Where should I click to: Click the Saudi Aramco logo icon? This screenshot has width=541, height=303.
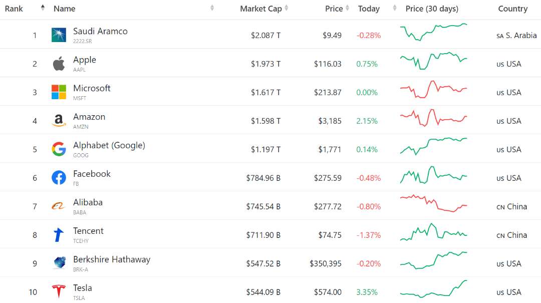point(59,35)
